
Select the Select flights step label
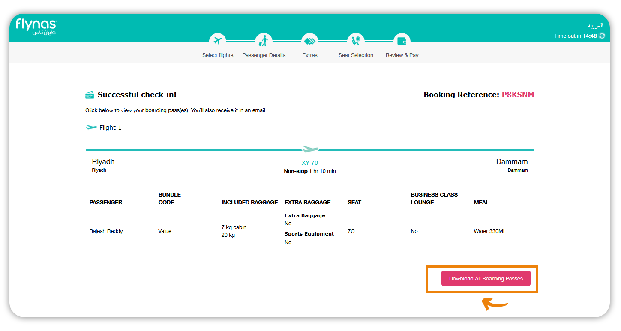[x=217, y=55]
